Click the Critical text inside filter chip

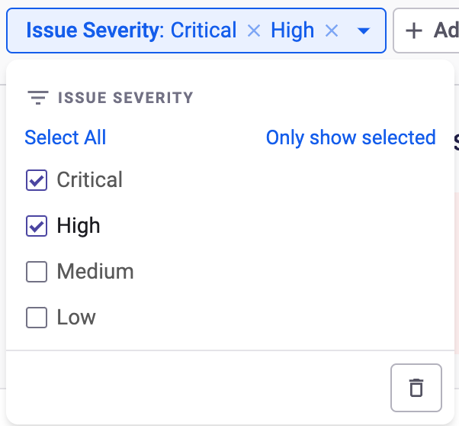pyautogui.click(x=204, y=31)
